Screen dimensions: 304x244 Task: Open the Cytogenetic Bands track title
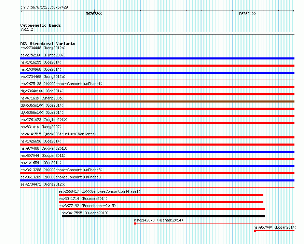pyautogui.click(x=41, y=25)
